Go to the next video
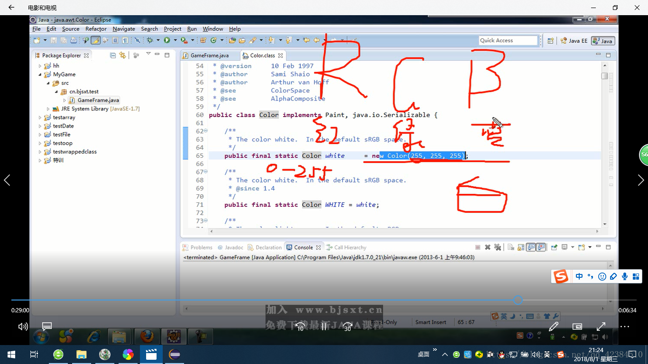This screenshot has height=364, width=648. pyautogui.click(x=641, y=180)
